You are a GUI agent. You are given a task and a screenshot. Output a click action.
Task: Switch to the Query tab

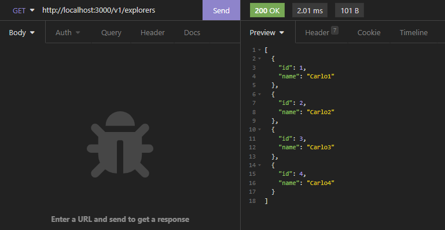coord(111,32)
